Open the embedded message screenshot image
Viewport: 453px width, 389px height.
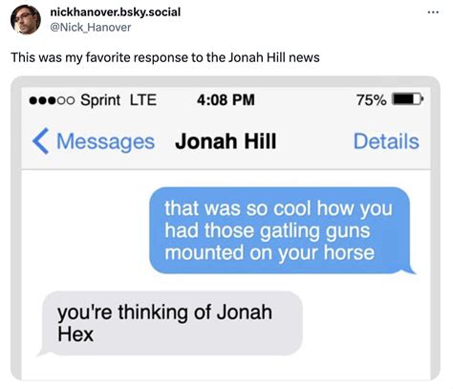226,228
